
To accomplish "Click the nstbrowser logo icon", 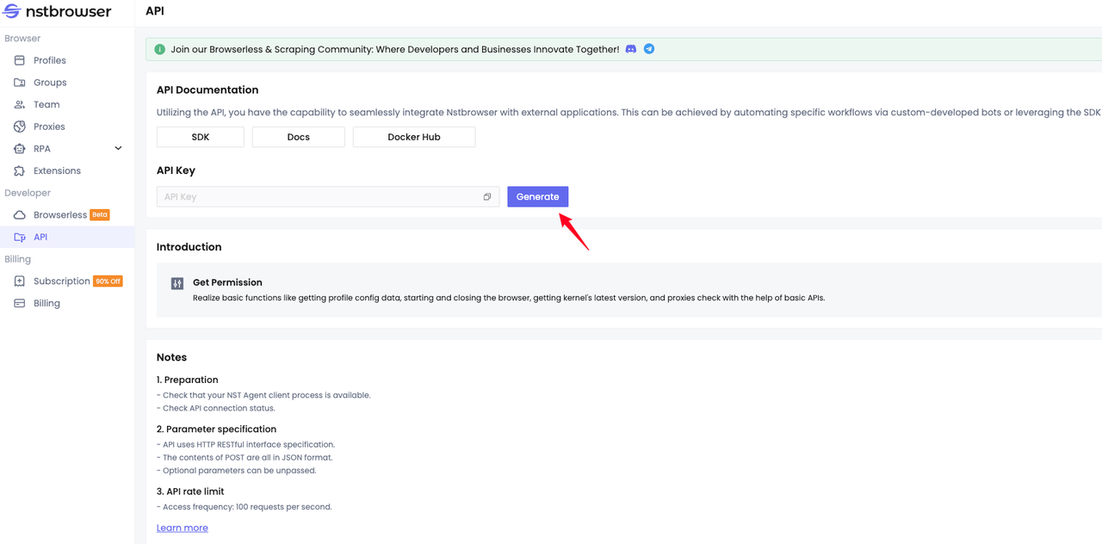I will click(12, 11).
